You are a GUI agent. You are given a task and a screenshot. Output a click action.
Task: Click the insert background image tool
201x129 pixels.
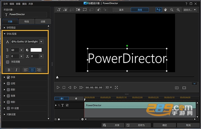pyautogui.click(x=85, y=10)
